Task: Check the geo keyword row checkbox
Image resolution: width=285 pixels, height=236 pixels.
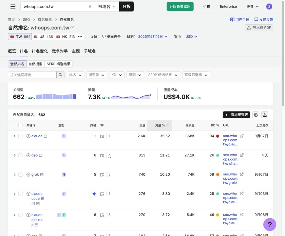Action: (20, 155)
